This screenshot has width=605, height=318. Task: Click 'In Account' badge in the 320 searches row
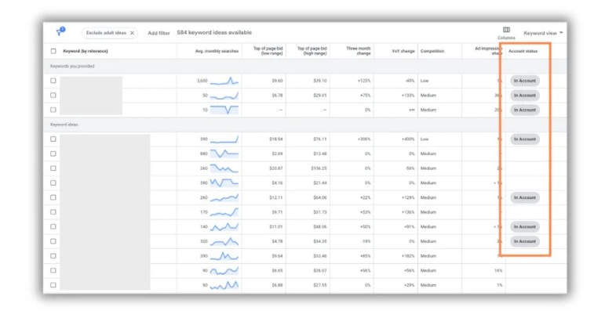(x=524, y=241)
